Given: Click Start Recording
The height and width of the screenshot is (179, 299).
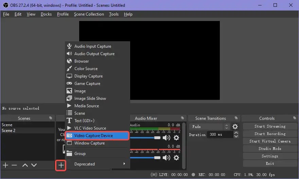Looking at the screenshot, I should coord(270,134).
